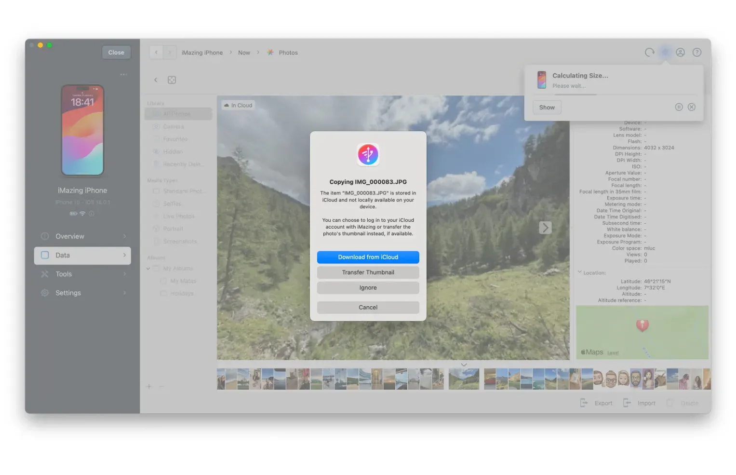Open Photos in the breadcrumb bar
Screen dimensions: 736x475
click(x=288, y=52)
